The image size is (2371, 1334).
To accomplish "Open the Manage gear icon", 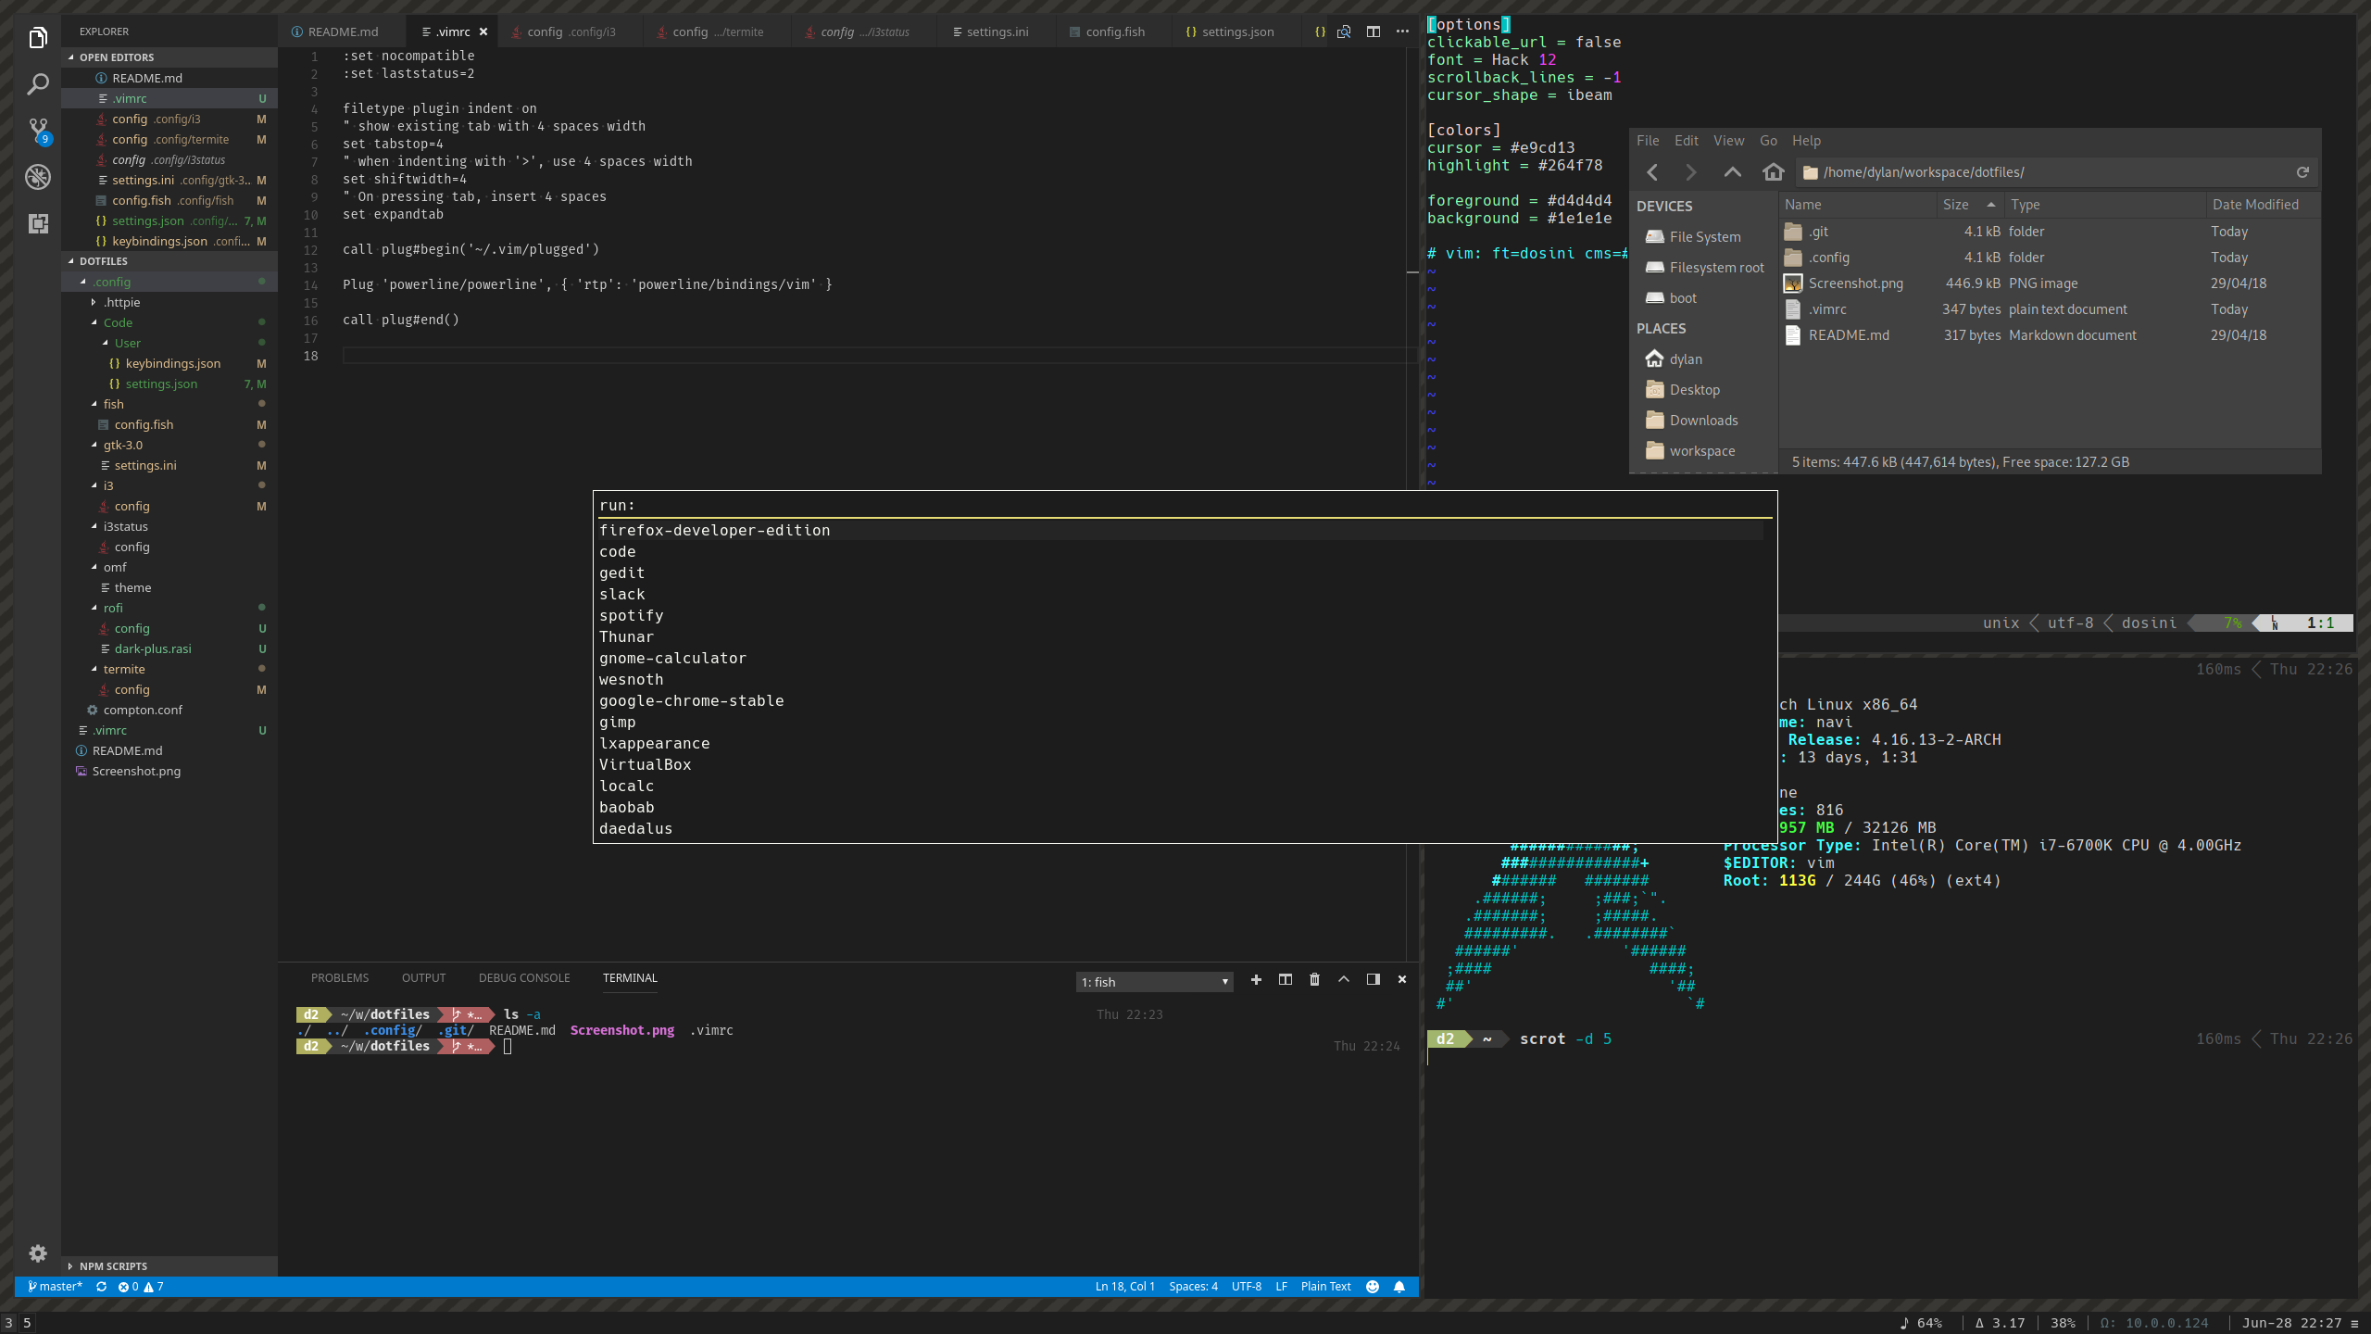I will pos(38,1253).
